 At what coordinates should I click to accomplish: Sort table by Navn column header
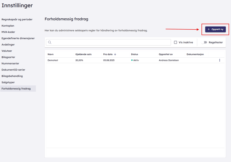[x=51, y=54]
